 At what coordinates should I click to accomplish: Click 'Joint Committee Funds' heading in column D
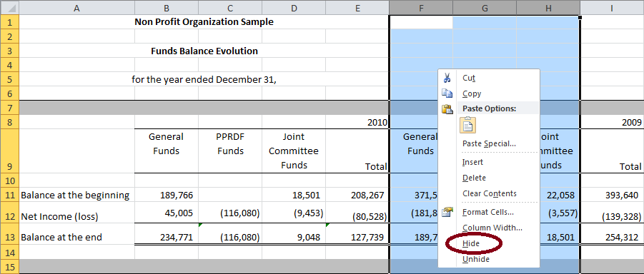(x=294, y=151)
